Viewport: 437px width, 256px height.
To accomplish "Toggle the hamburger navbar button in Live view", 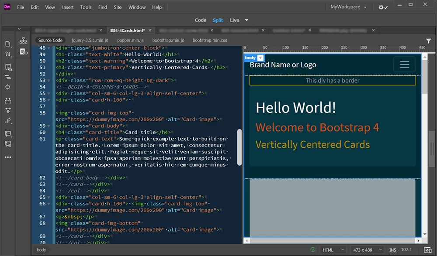I will pos(404,65).
